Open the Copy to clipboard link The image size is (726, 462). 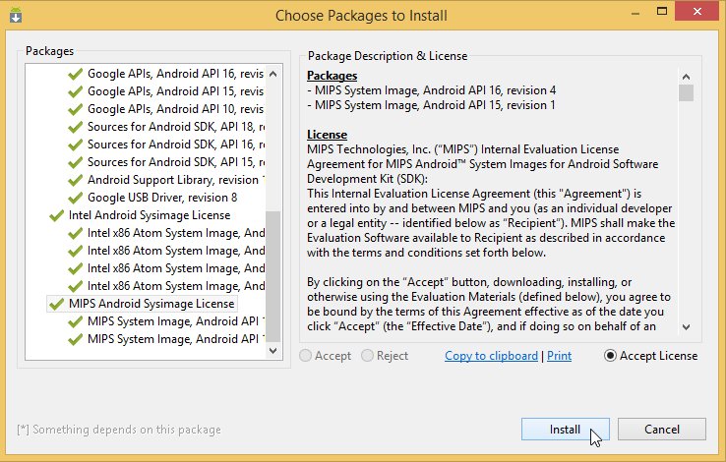tap(491, 356)
